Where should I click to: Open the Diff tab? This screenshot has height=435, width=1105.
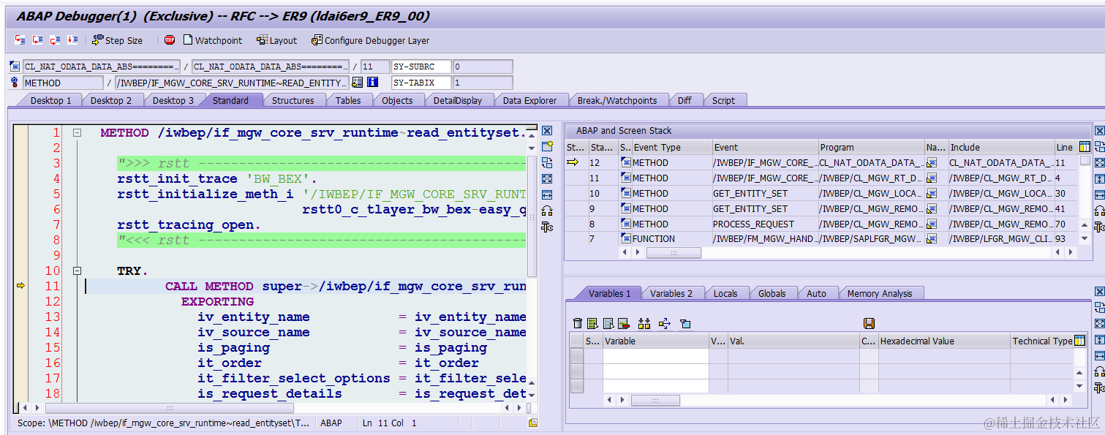click(685, 100)
